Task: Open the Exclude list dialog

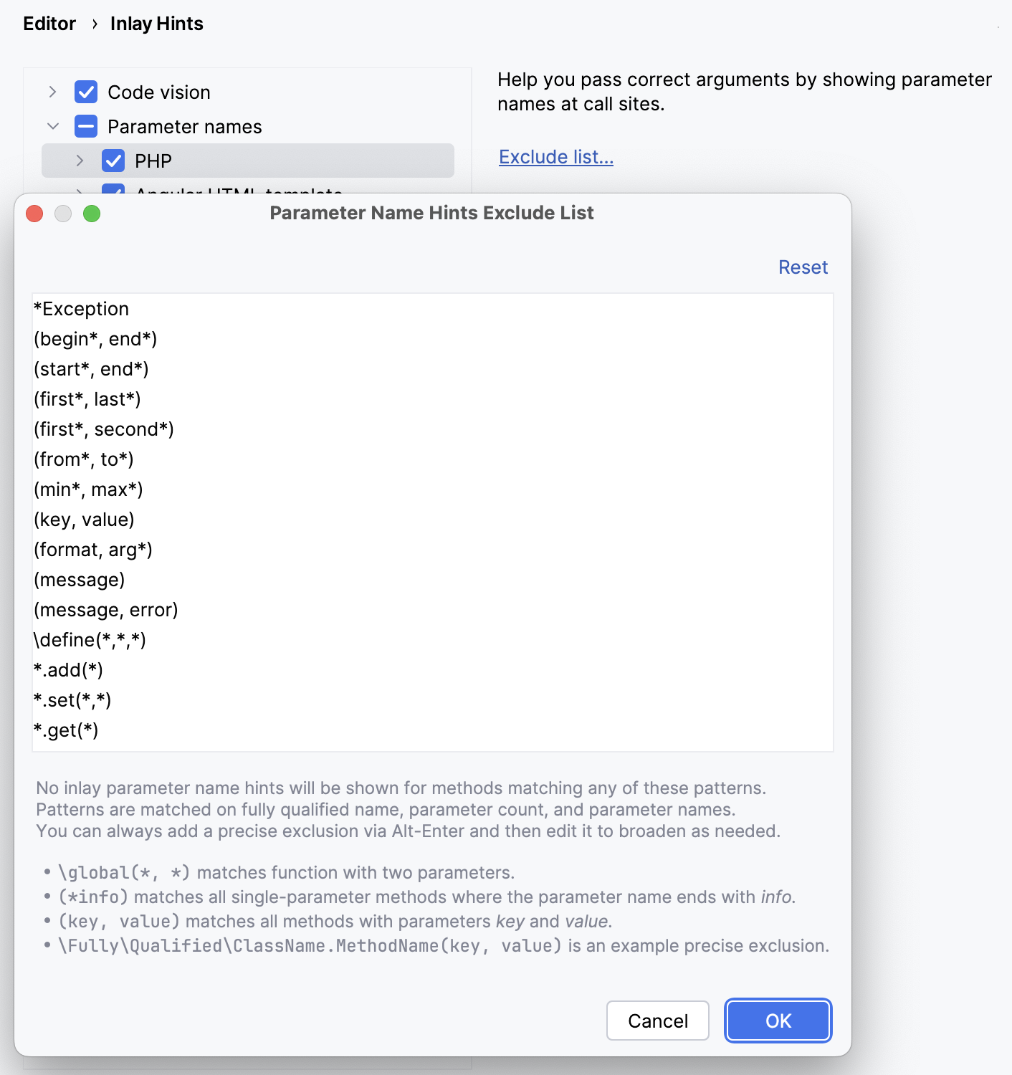Action: 555,156
